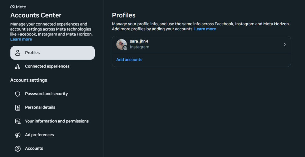The height and width of the screenshot is (157, 305).
Task: Click the shield icon for Password and security
Action: pos(18,94)
